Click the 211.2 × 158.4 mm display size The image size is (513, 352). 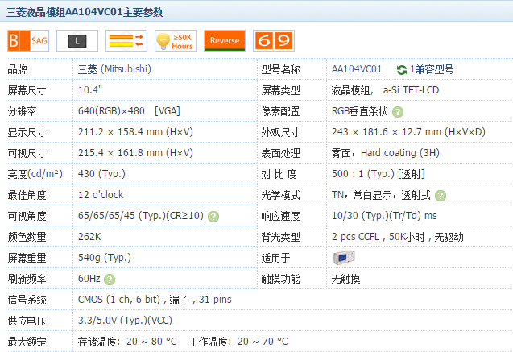[135, 132]
